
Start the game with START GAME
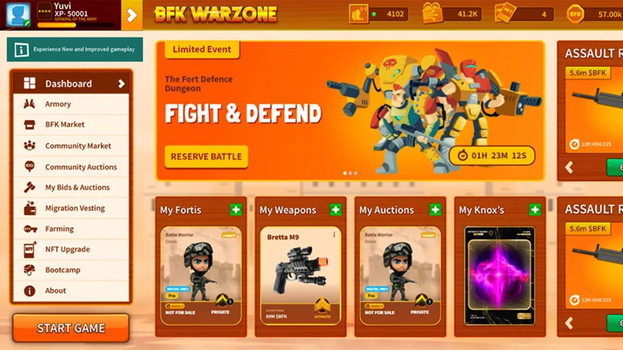[x=71, y=328]
